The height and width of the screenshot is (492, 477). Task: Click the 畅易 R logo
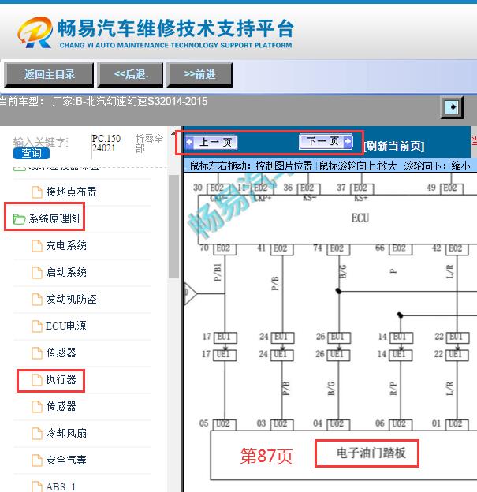(35, 32)
